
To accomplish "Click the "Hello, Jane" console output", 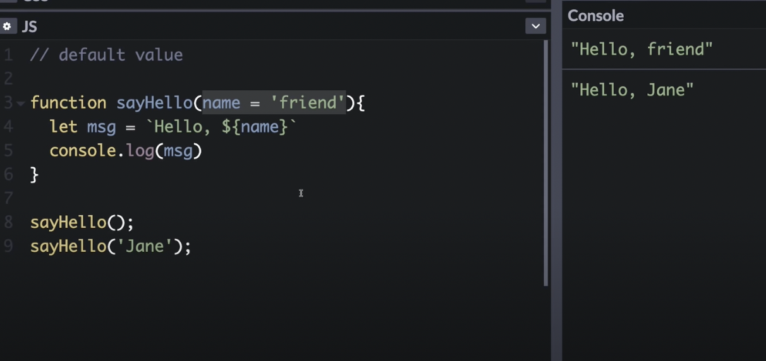I will [x=632, y=90].
